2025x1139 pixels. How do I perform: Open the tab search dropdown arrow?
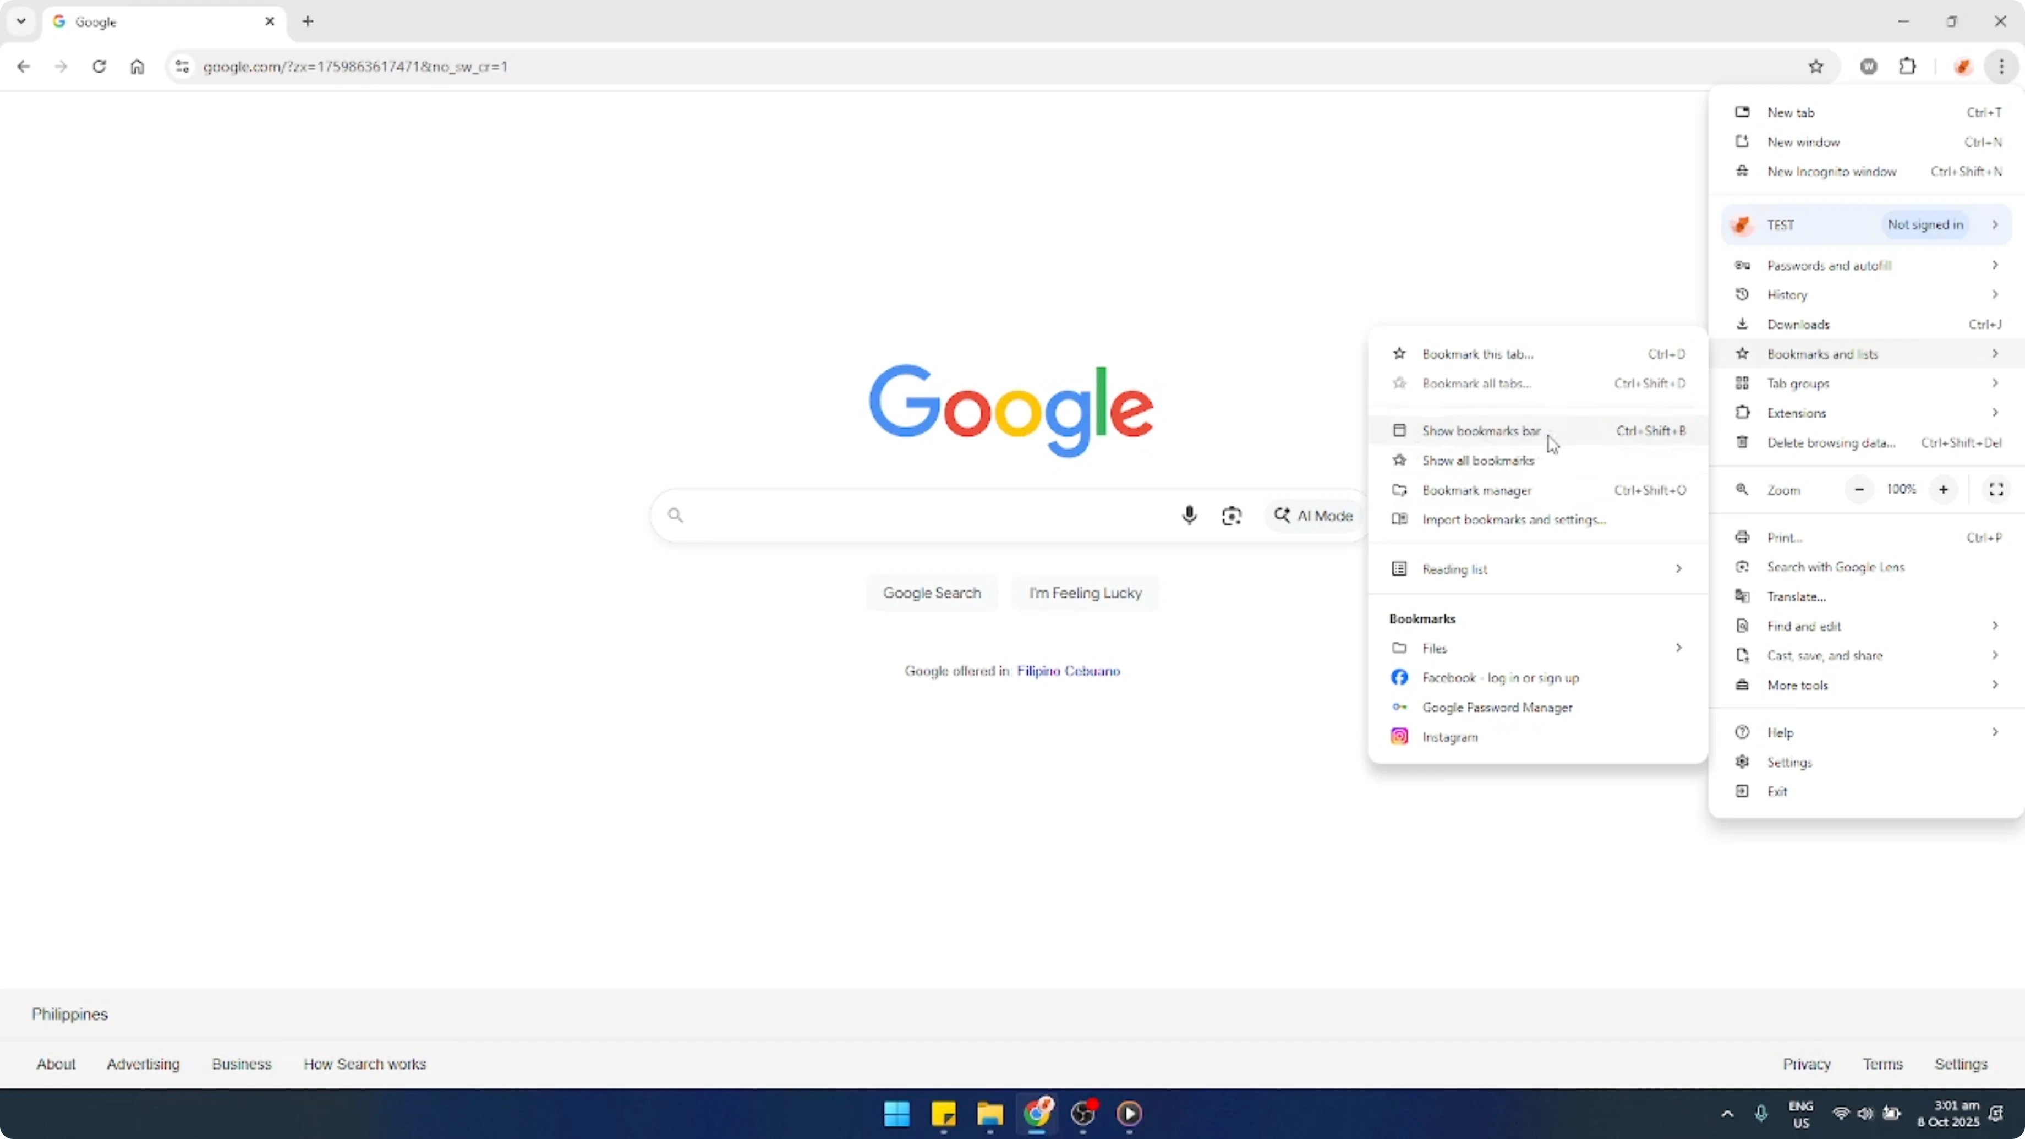click(x=21, y=21)
